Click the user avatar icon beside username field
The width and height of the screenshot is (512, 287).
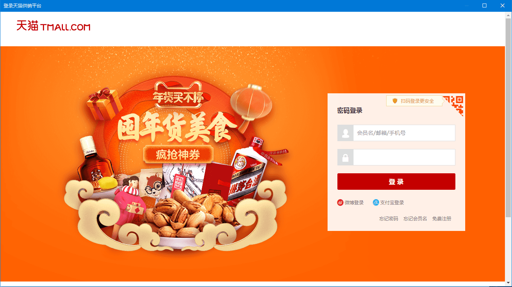(x=345, y=133)
